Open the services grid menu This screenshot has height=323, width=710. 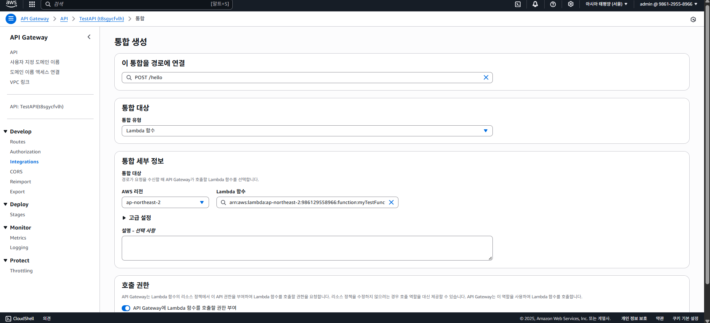tap(32, 4)
